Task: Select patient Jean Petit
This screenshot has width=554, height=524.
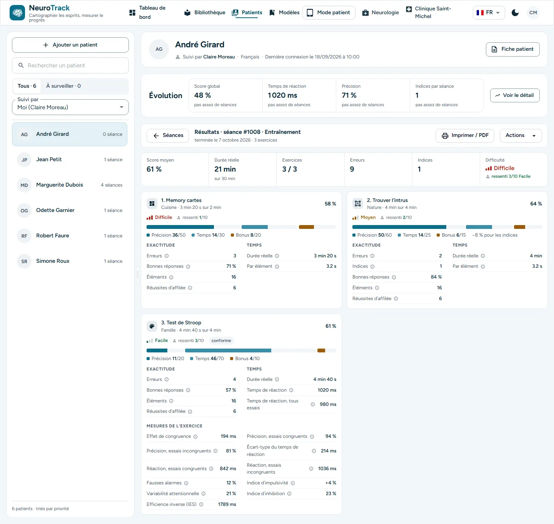Action: [70, 160]
